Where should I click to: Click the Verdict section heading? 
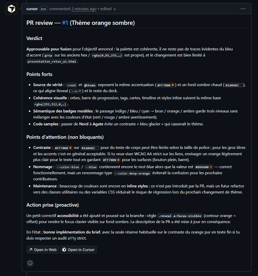34,38
